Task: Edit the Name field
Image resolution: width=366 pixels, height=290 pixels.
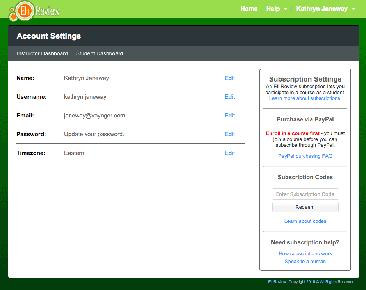Action: [230, 78]
